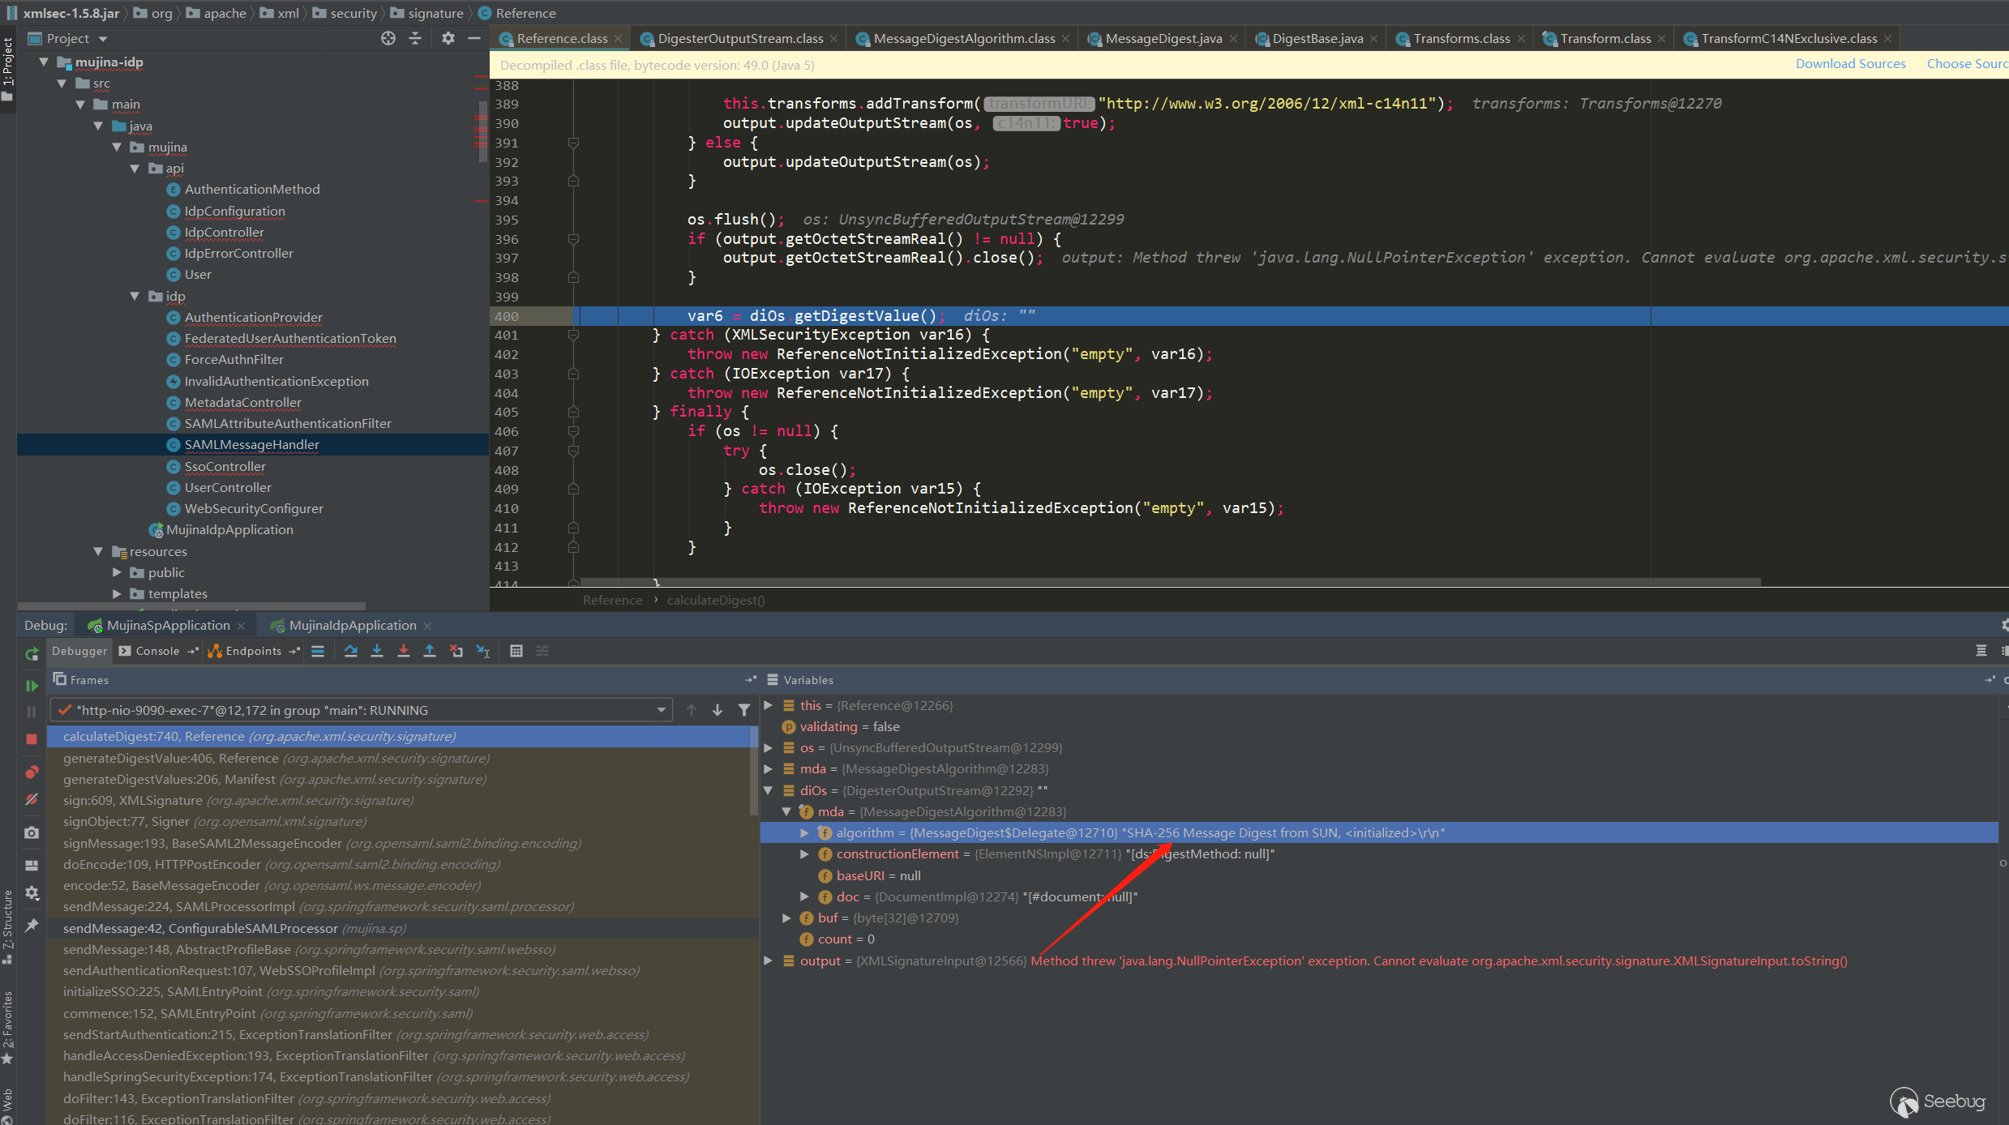Open the Console debug tab
This screenshot has height=1125, width=2009.
click(x=156, y=651)
